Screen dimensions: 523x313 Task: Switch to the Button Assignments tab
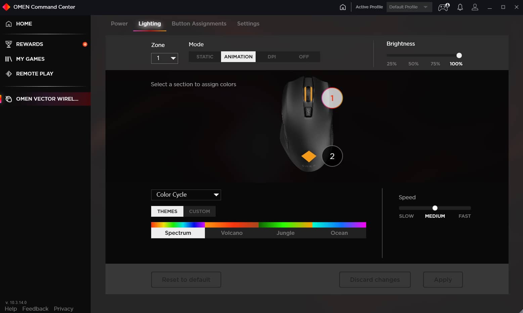pos(199,23)
